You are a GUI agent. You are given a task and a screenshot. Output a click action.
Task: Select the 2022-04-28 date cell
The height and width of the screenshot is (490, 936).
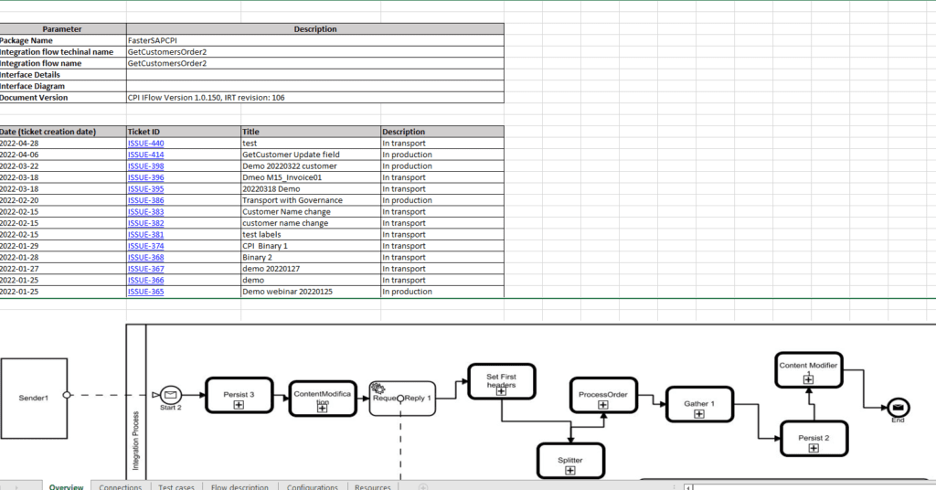point(63,144)
